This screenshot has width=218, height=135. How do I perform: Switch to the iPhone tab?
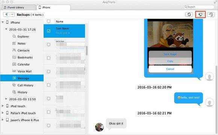53,7
